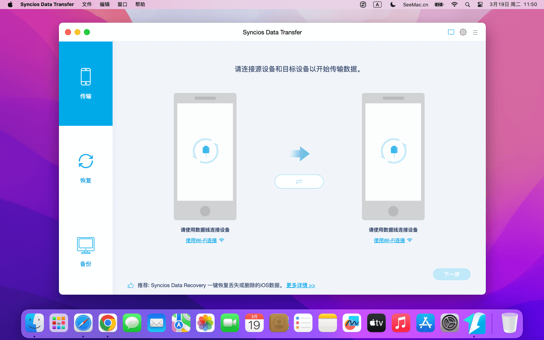Open Music from the Dock
Image resolution: width=544 pixels, height=340 pixels.
[401, 323]
